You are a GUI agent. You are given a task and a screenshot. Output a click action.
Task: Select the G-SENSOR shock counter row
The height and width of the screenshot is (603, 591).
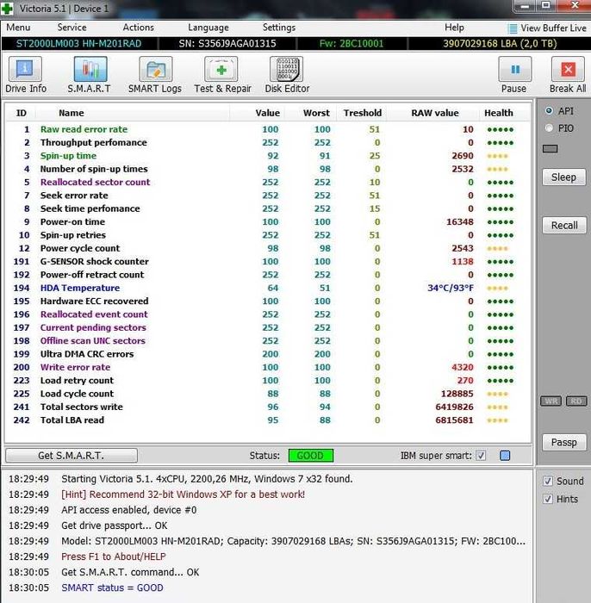268,262
